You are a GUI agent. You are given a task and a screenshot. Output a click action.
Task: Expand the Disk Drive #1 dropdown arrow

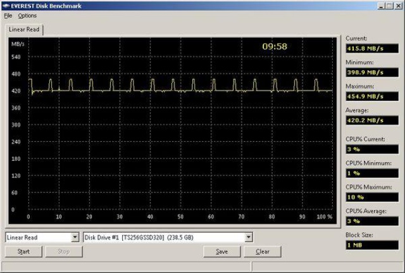coord(249,237)
